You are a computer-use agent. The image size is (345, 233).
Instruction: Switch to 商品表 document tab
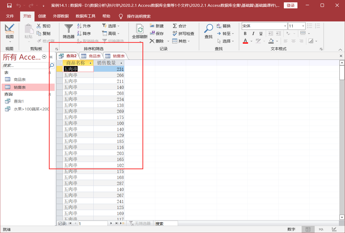91,56
